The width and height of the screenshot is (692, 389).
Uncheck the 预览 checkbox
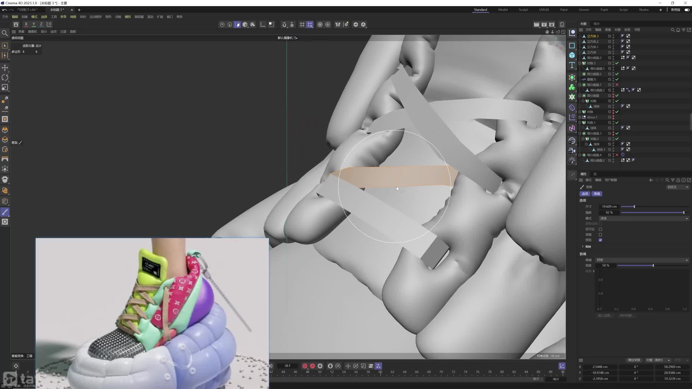600,240
